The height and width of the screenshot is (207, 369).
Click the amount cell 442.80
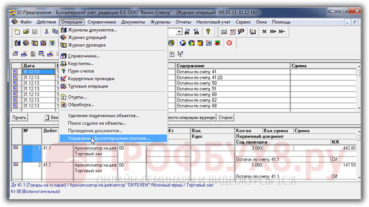tap(325, 148)
